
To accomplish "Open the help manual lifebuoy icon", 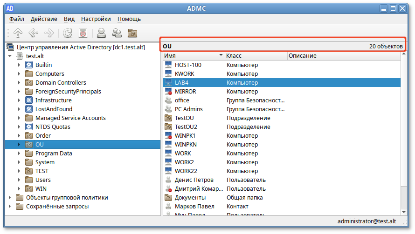I will 83,33.
